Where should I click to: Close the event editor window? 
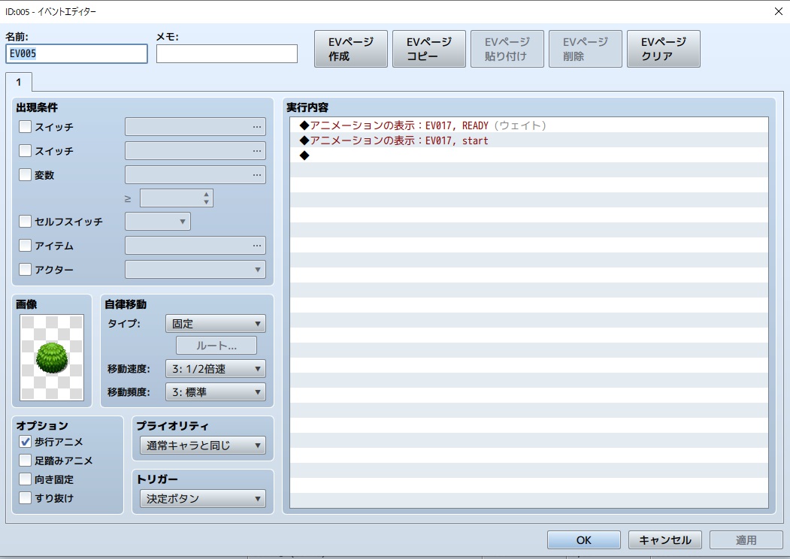pyautogui.click(x=778, y=11)
